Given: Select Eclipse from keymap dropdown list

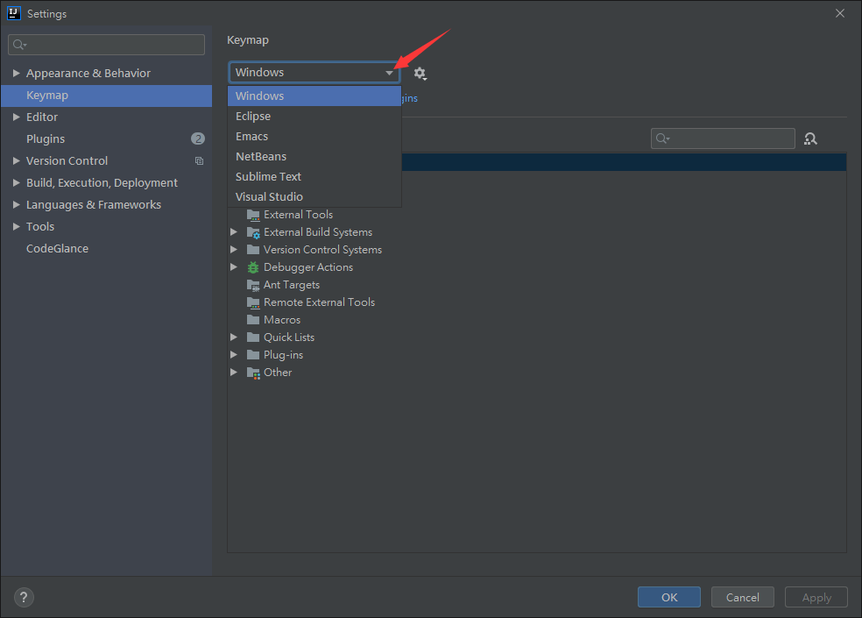Looking at the screenshot, I should [253, 117].
